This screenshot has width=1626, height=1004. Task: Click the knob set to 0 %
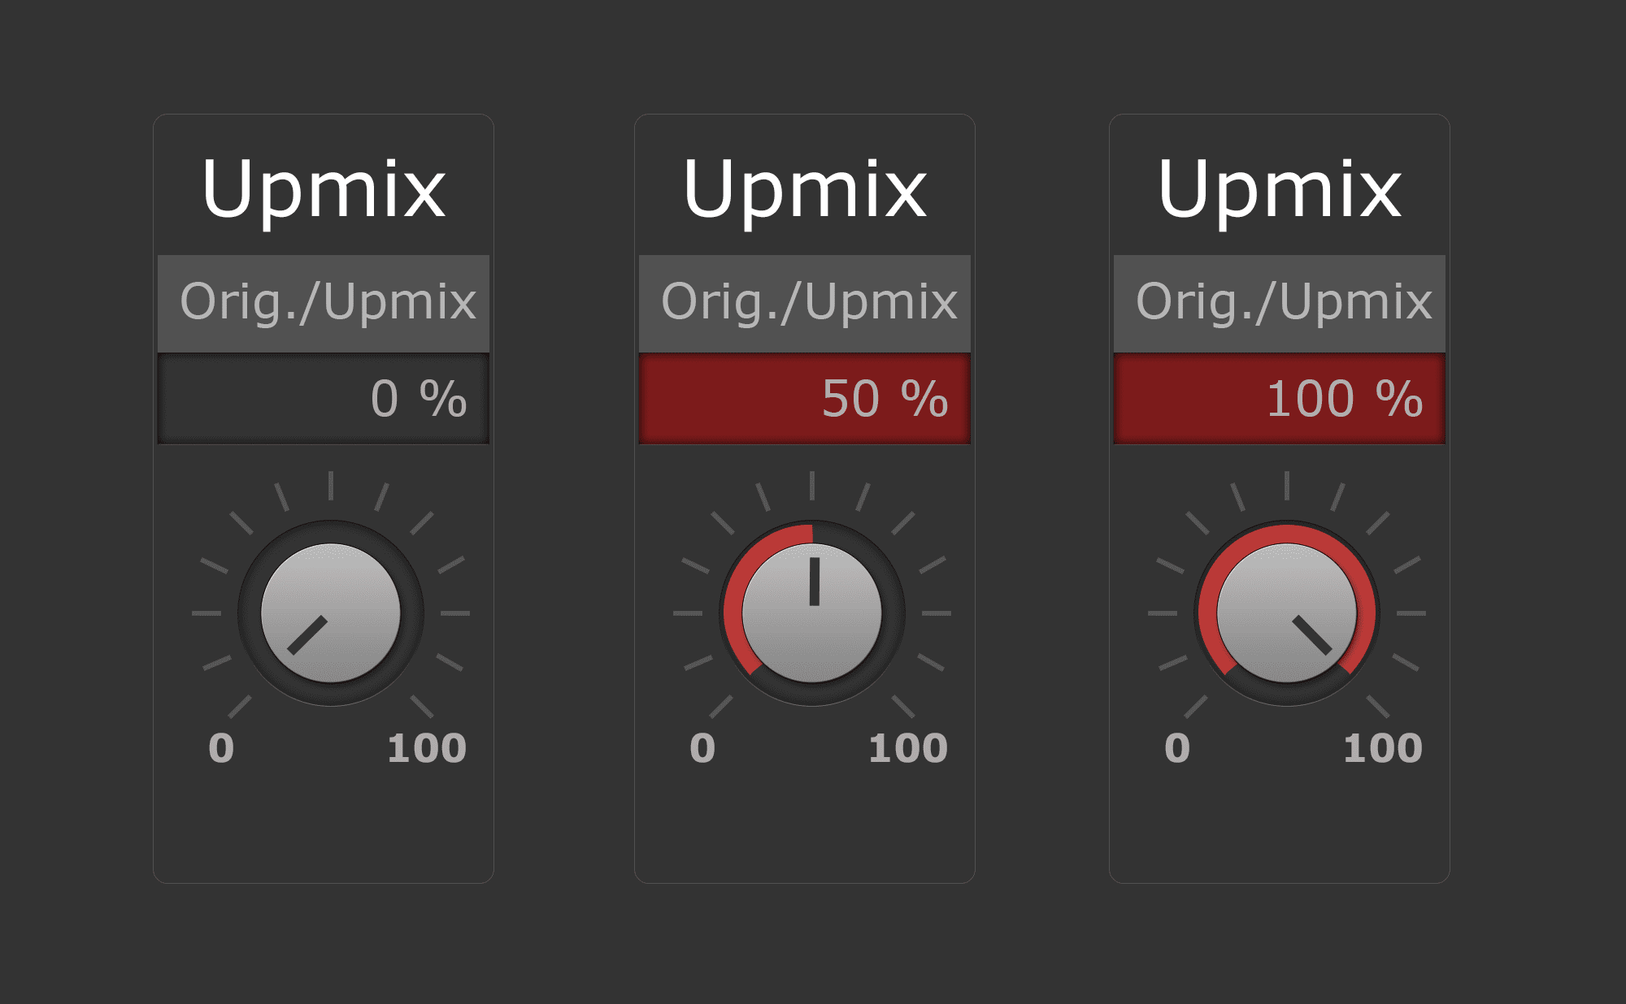click(330, 613)
